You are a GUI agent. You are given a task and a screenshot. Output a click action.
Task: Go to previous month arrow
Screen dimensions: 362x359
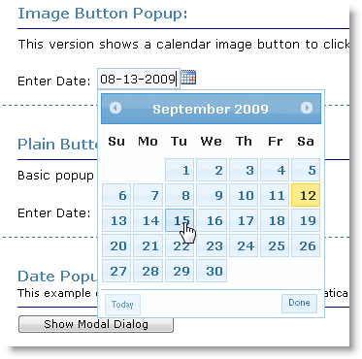click(x=115, y=108)
